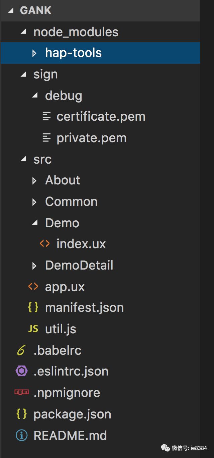214x458 pixels.
Task: Collapse the Demo folder arrow
Action: (x=34, y=223)
